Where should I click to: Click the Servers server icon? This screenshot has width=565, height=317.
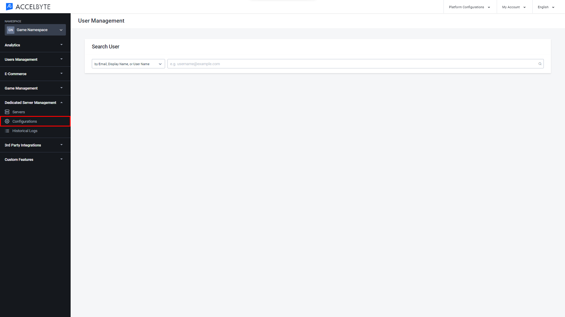[7, 112]
